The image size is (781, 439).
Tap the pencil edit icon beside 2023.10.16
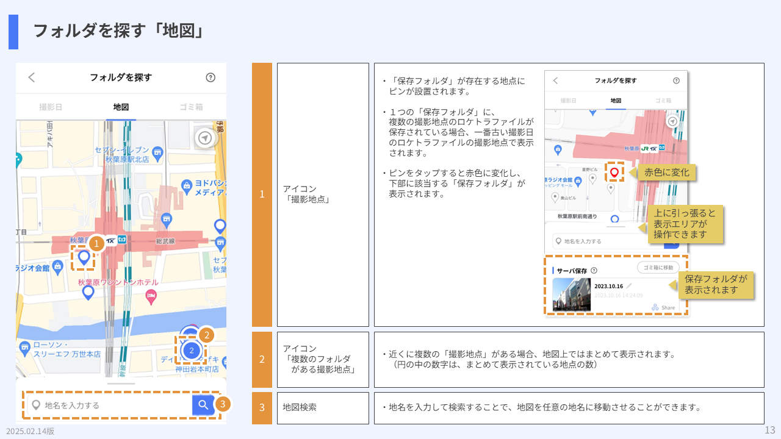pos(629,286)
